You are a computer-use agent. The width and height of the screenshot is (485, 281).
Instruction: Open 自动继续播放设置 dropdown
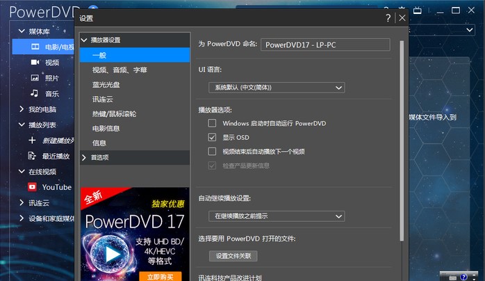[277, 216]
